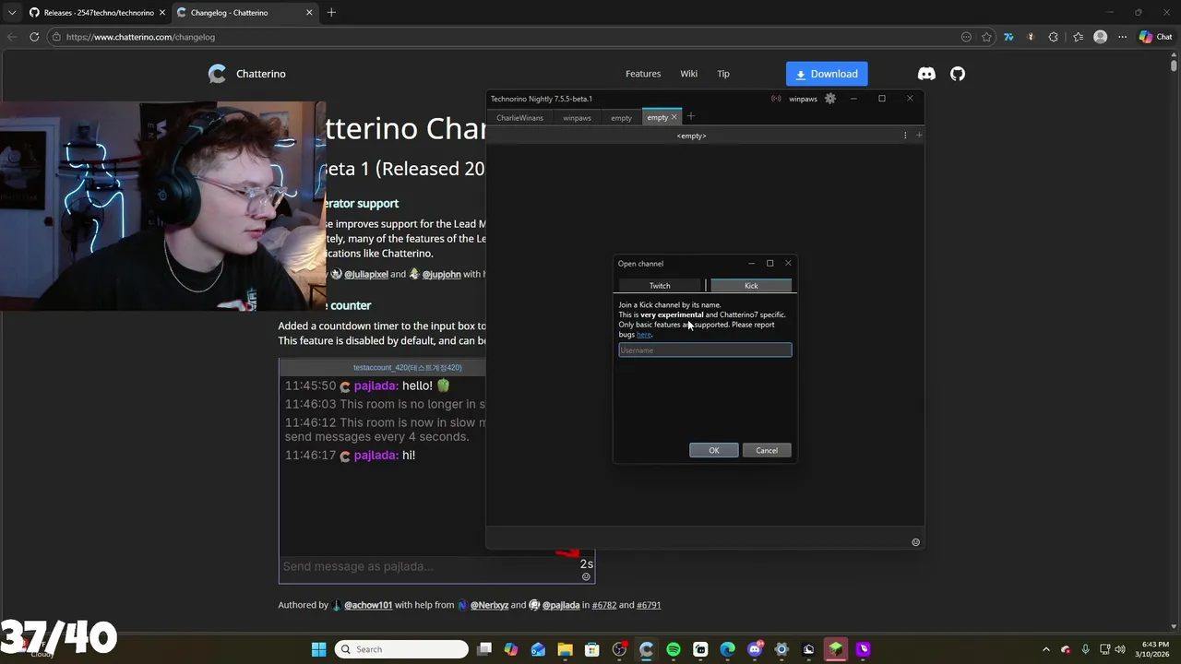Open the CharlieWinans tab in Technorino

[519, 118]
